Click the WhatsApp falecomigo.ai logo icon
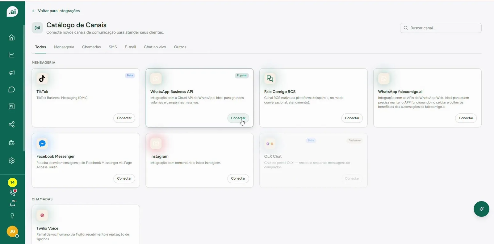The image size is (494, 244). pos(384,79)
